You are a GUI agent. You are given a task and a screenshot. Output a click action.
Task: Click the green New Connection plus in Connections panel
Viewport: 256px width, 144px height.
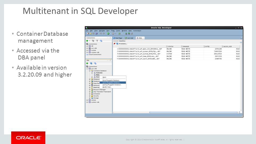87,41
